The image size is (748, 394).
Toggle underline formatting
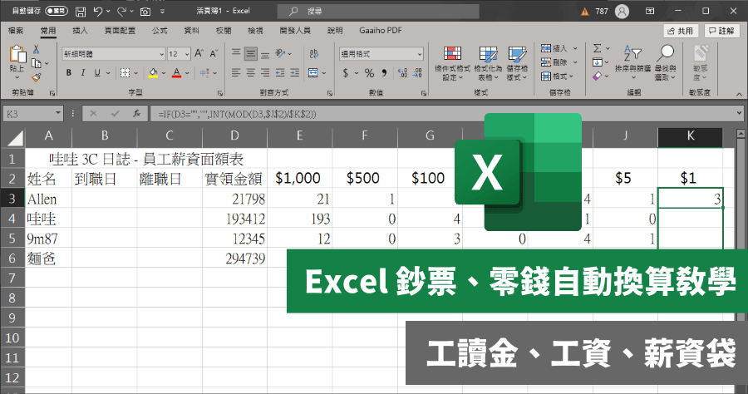tap(97, 72)
